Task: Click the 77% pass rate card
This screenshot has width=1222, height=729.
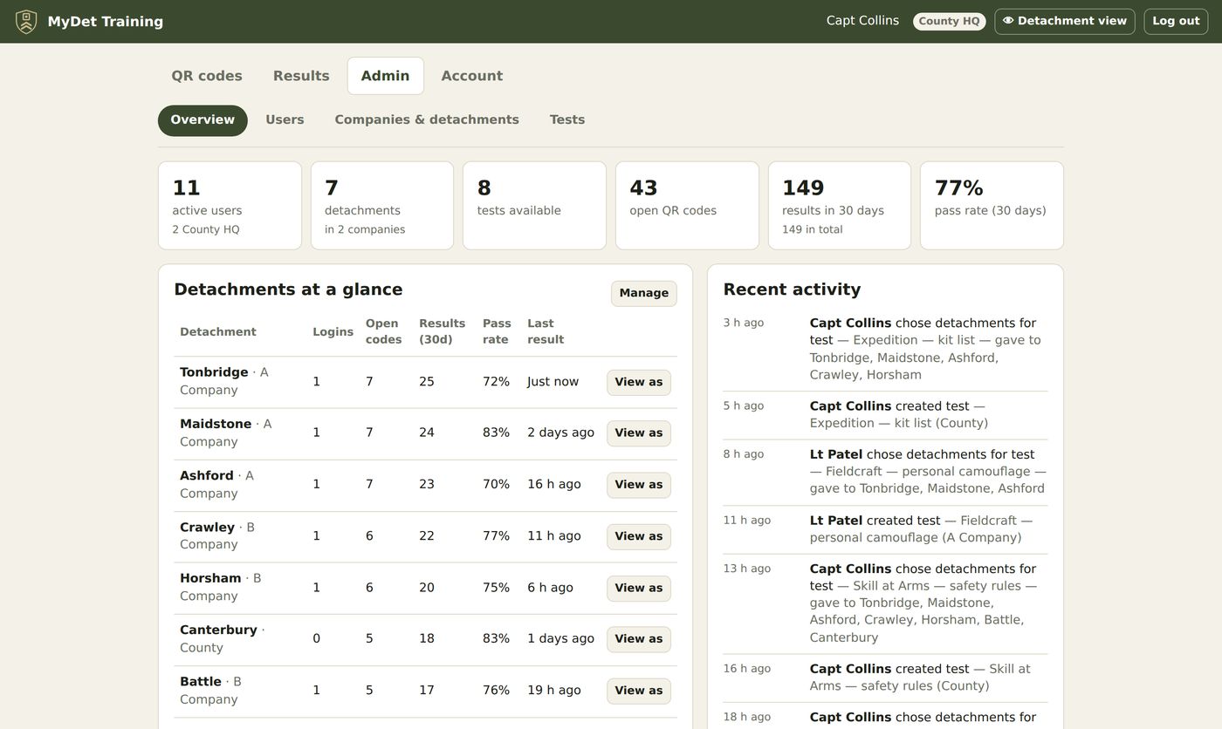Action: tap(992, 206)
